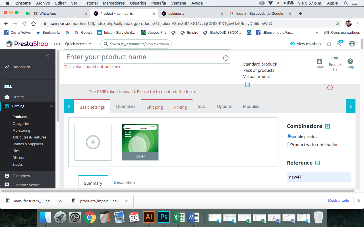Open the Trash in the dock
This screenshot has height=227, width=364.
point(318,217)
